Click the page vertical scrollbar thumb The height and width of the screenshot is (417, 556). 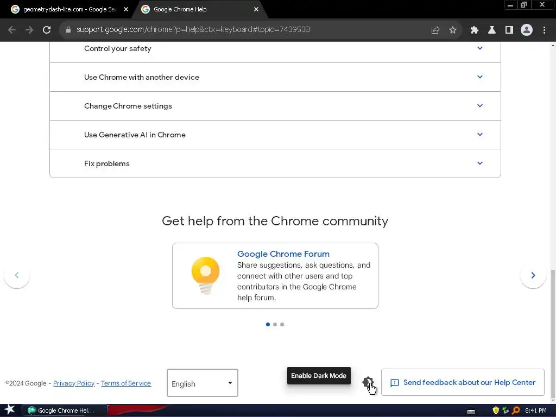point(553,333)
